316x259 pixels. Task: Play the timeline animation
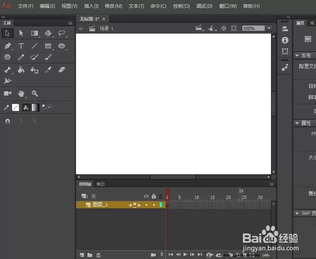(x=185, y=255)
